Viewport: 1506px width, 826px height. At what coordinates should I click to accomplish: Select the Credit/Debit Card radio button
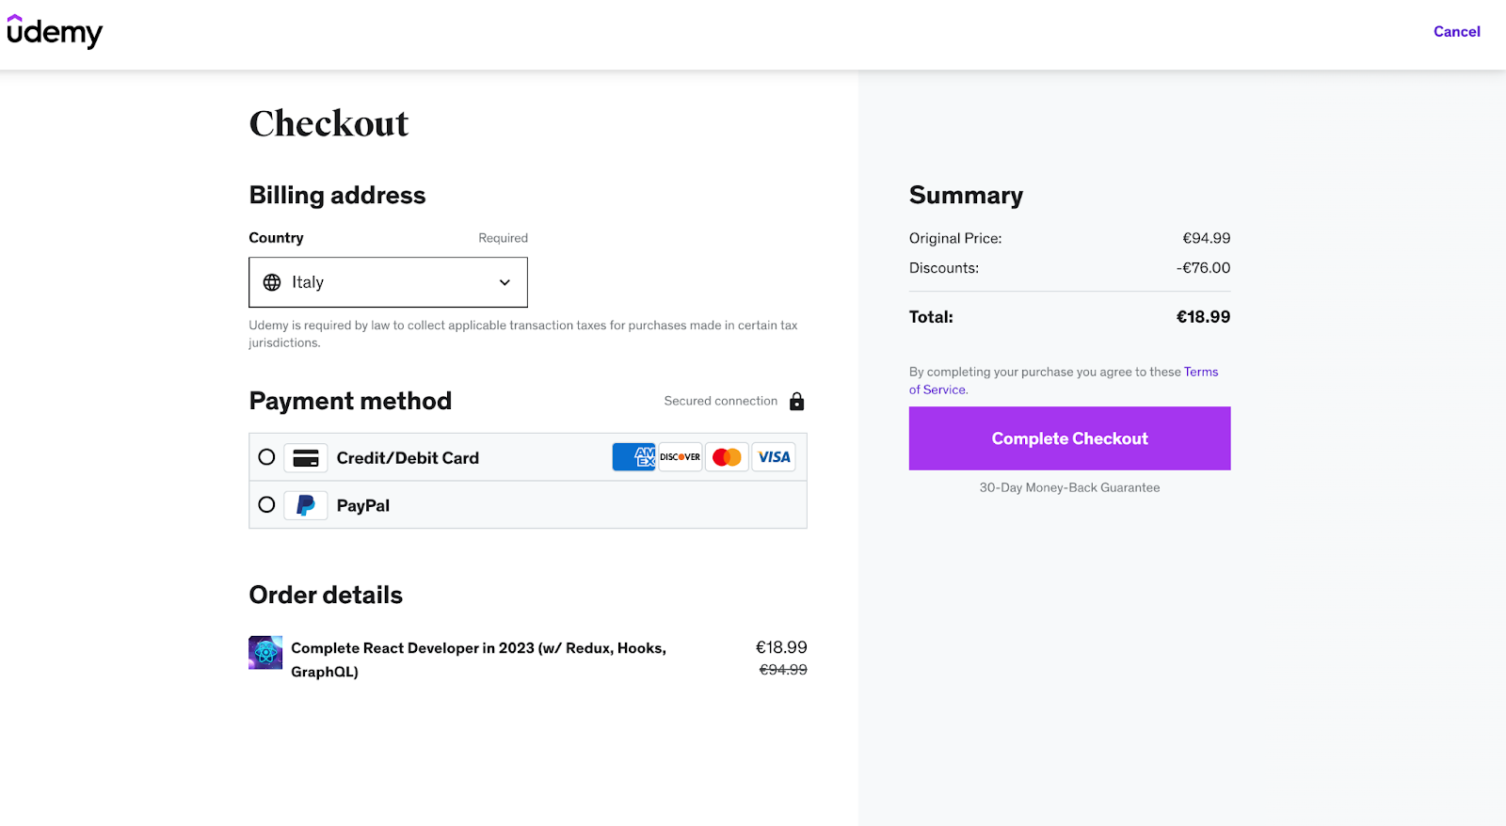tap(267, 457)
